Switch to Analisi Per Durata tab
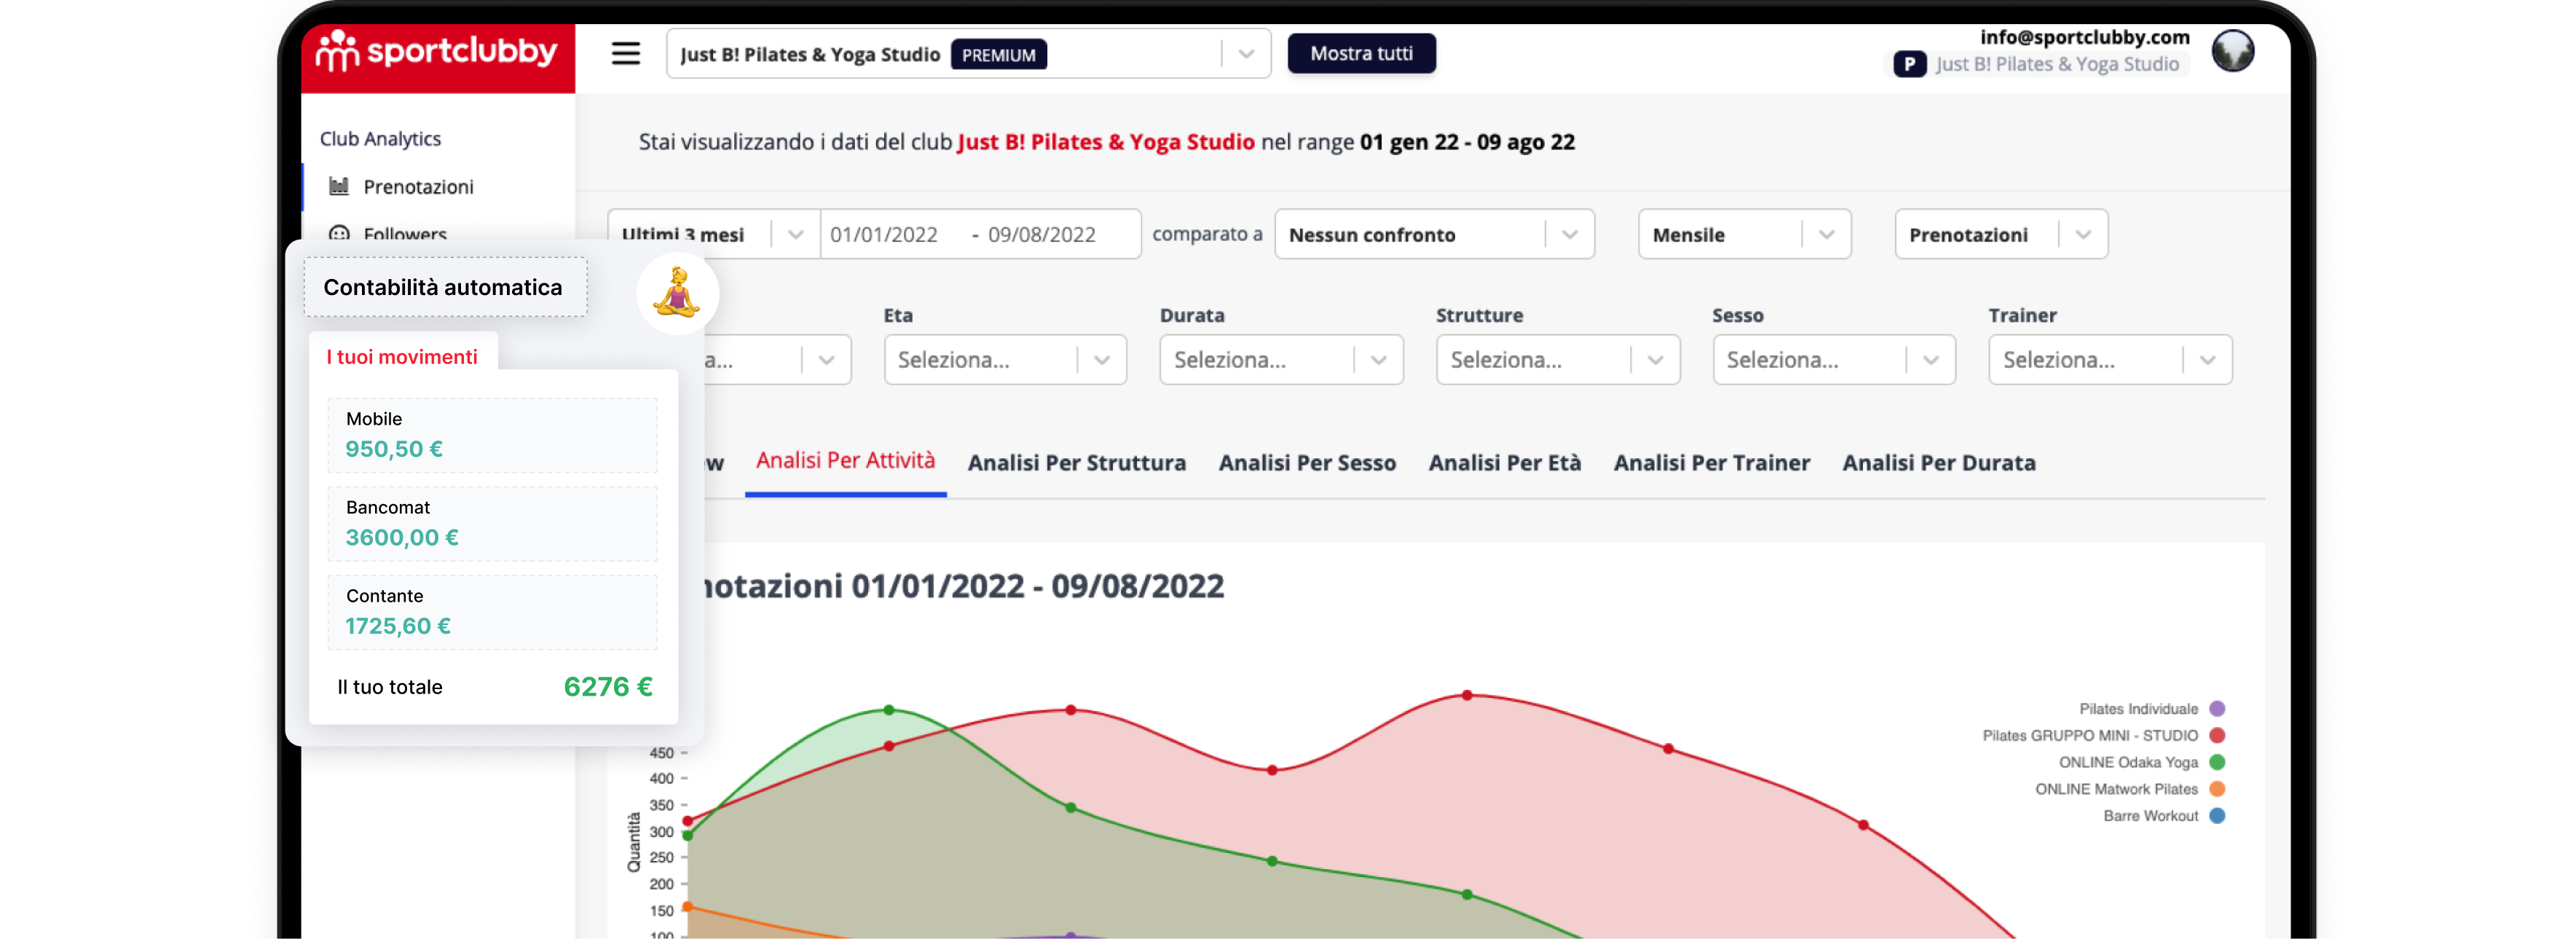2576x939 pixels. pos(1938,463)
